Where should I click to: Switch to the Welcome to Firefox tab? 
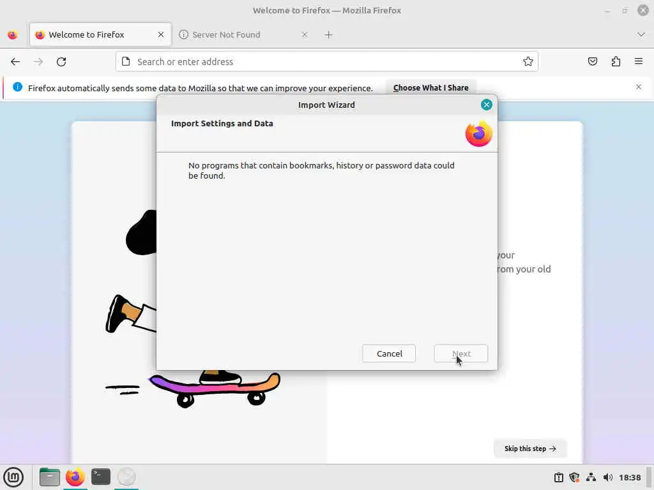(100, 34)
